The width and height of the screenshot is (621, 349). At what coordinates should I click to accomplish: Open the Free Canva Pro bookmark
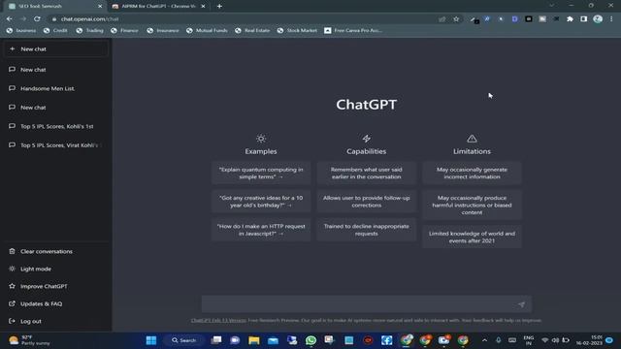(x=353, y=30)
